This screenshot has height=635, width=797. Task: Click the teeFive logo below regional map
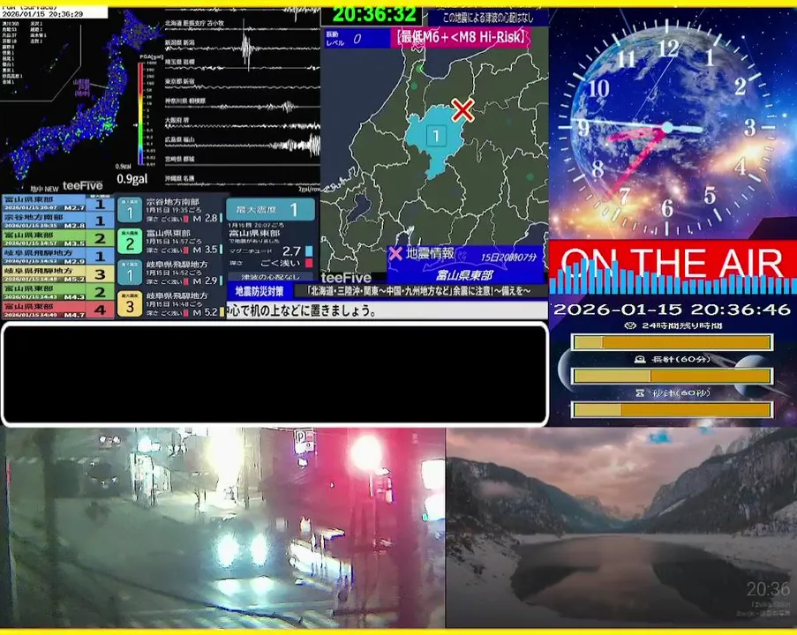point(346,277)
